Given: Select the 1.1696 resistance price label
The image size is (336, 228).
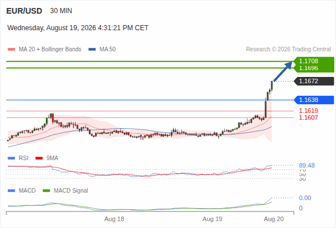Looking at the screenshot, I should [309, 68].
